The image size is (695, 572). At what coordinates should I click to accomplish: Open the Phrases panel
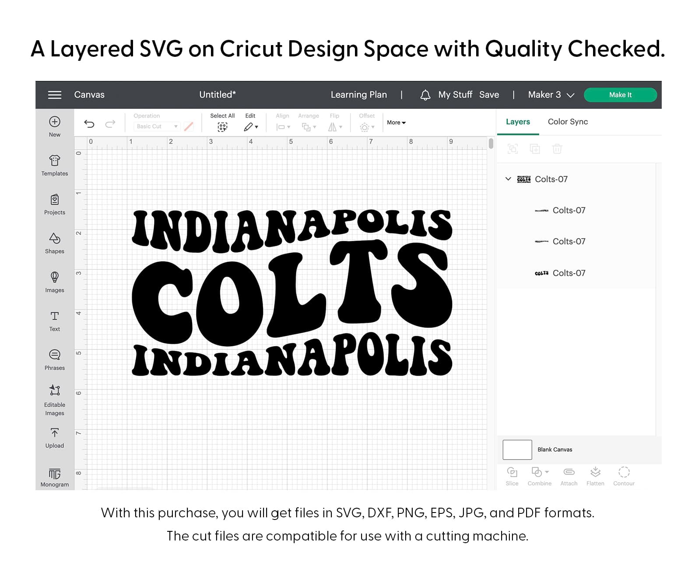tap(55, 359)
